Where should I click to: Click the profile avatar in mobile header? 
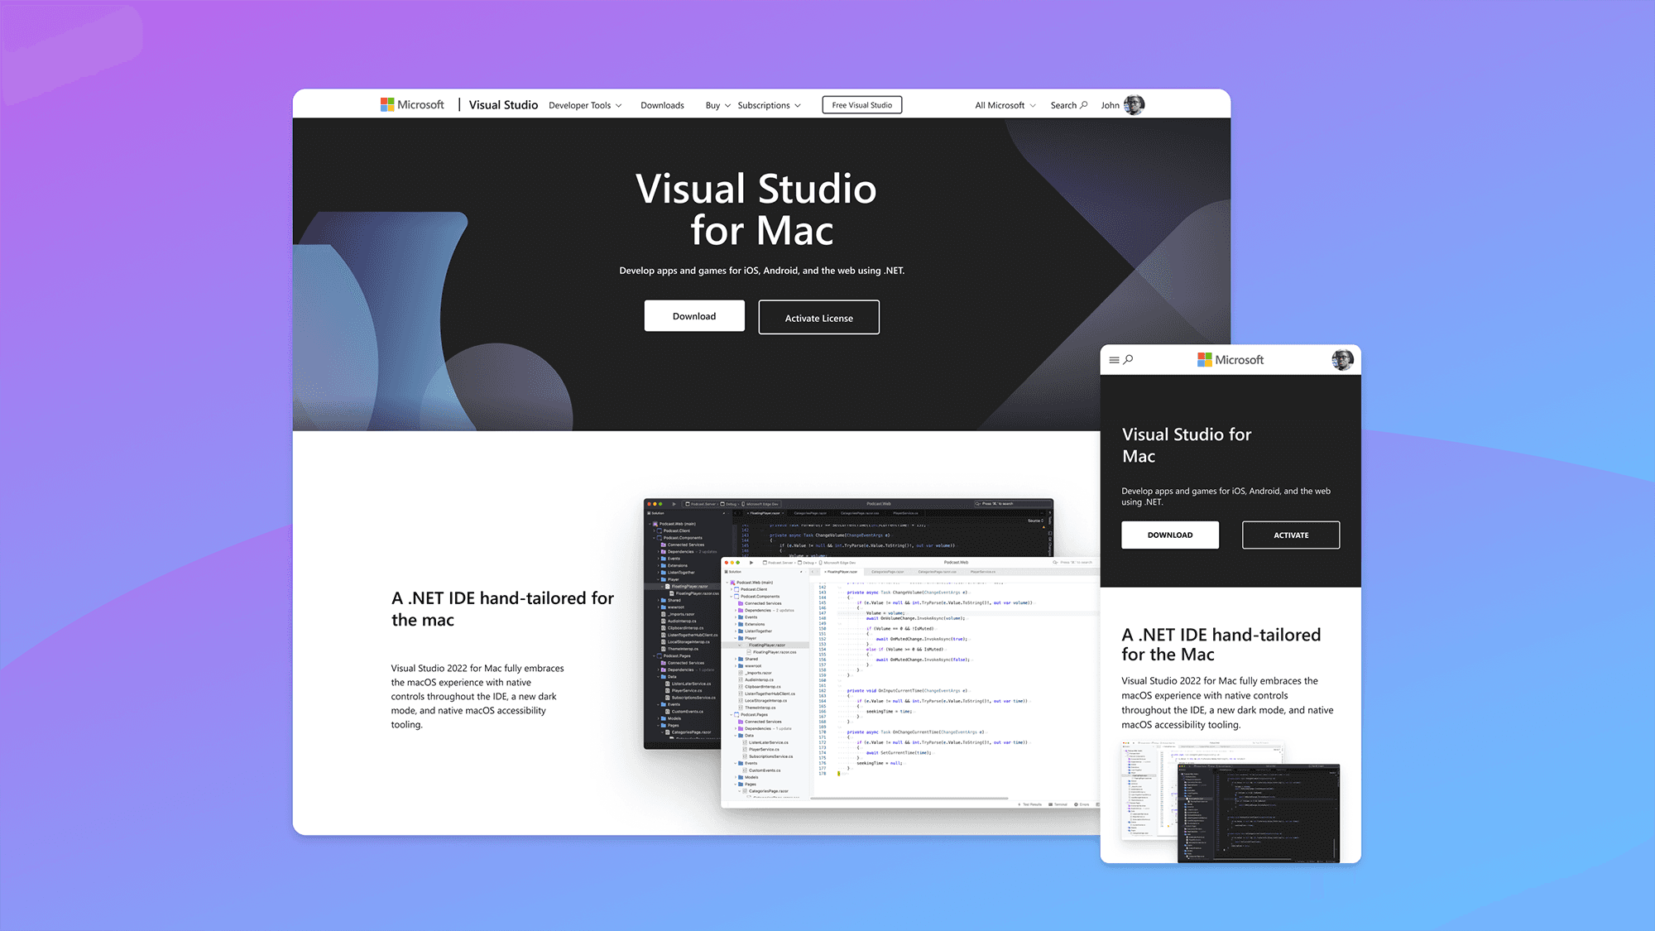1342,360
